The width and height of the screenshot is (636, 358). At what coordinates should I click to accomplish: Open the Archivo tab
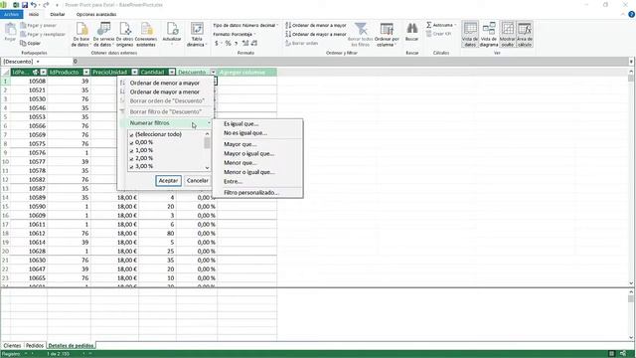pyautogui.click(x=11, y=14)
